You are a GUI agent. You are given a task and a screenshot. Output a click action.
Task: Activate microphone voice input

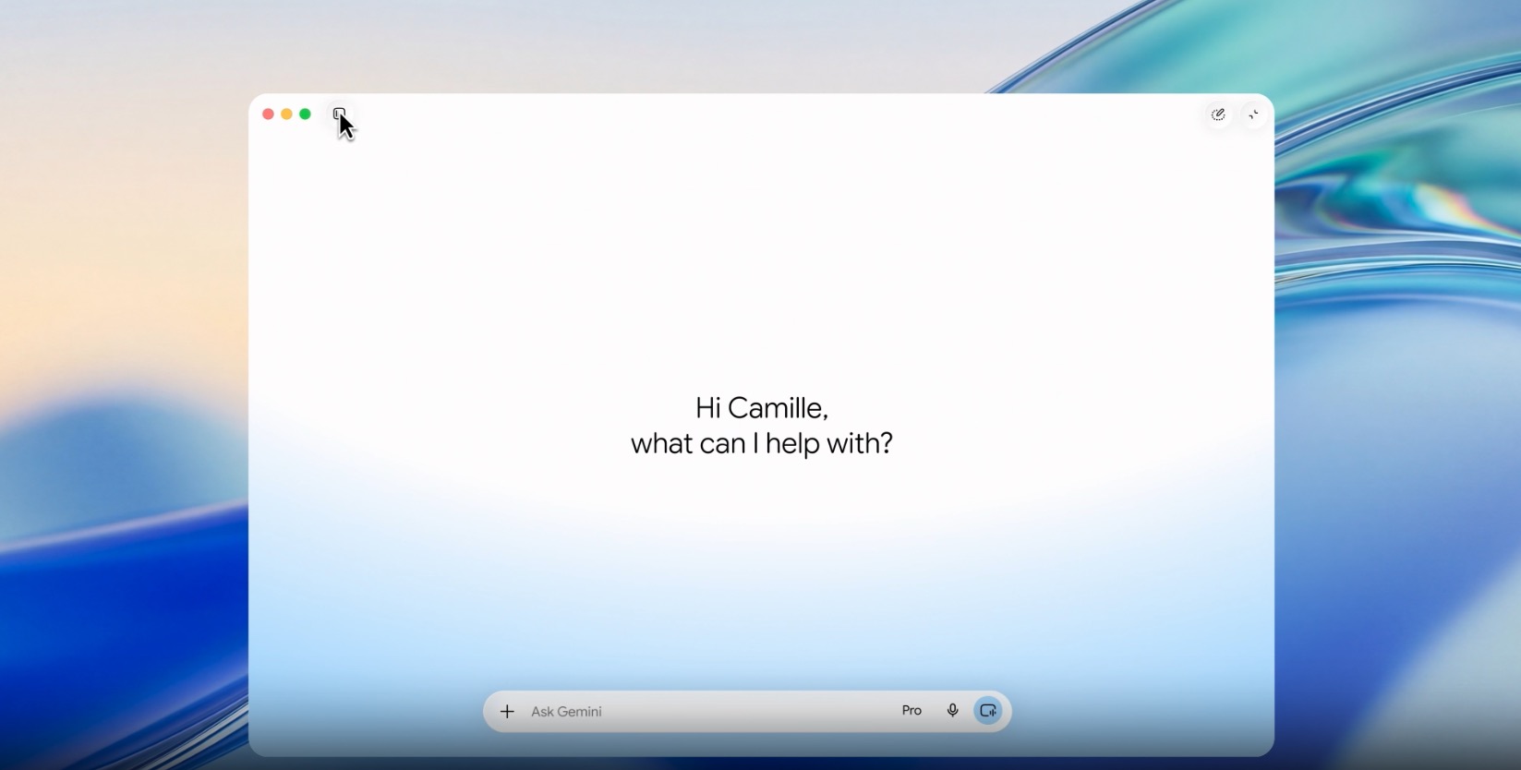[952, 710]
